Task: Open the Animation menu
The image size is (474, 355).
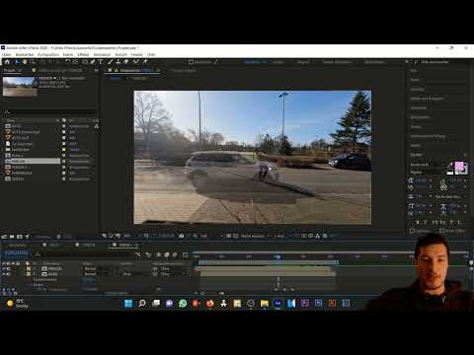Action: pos(102,54)
